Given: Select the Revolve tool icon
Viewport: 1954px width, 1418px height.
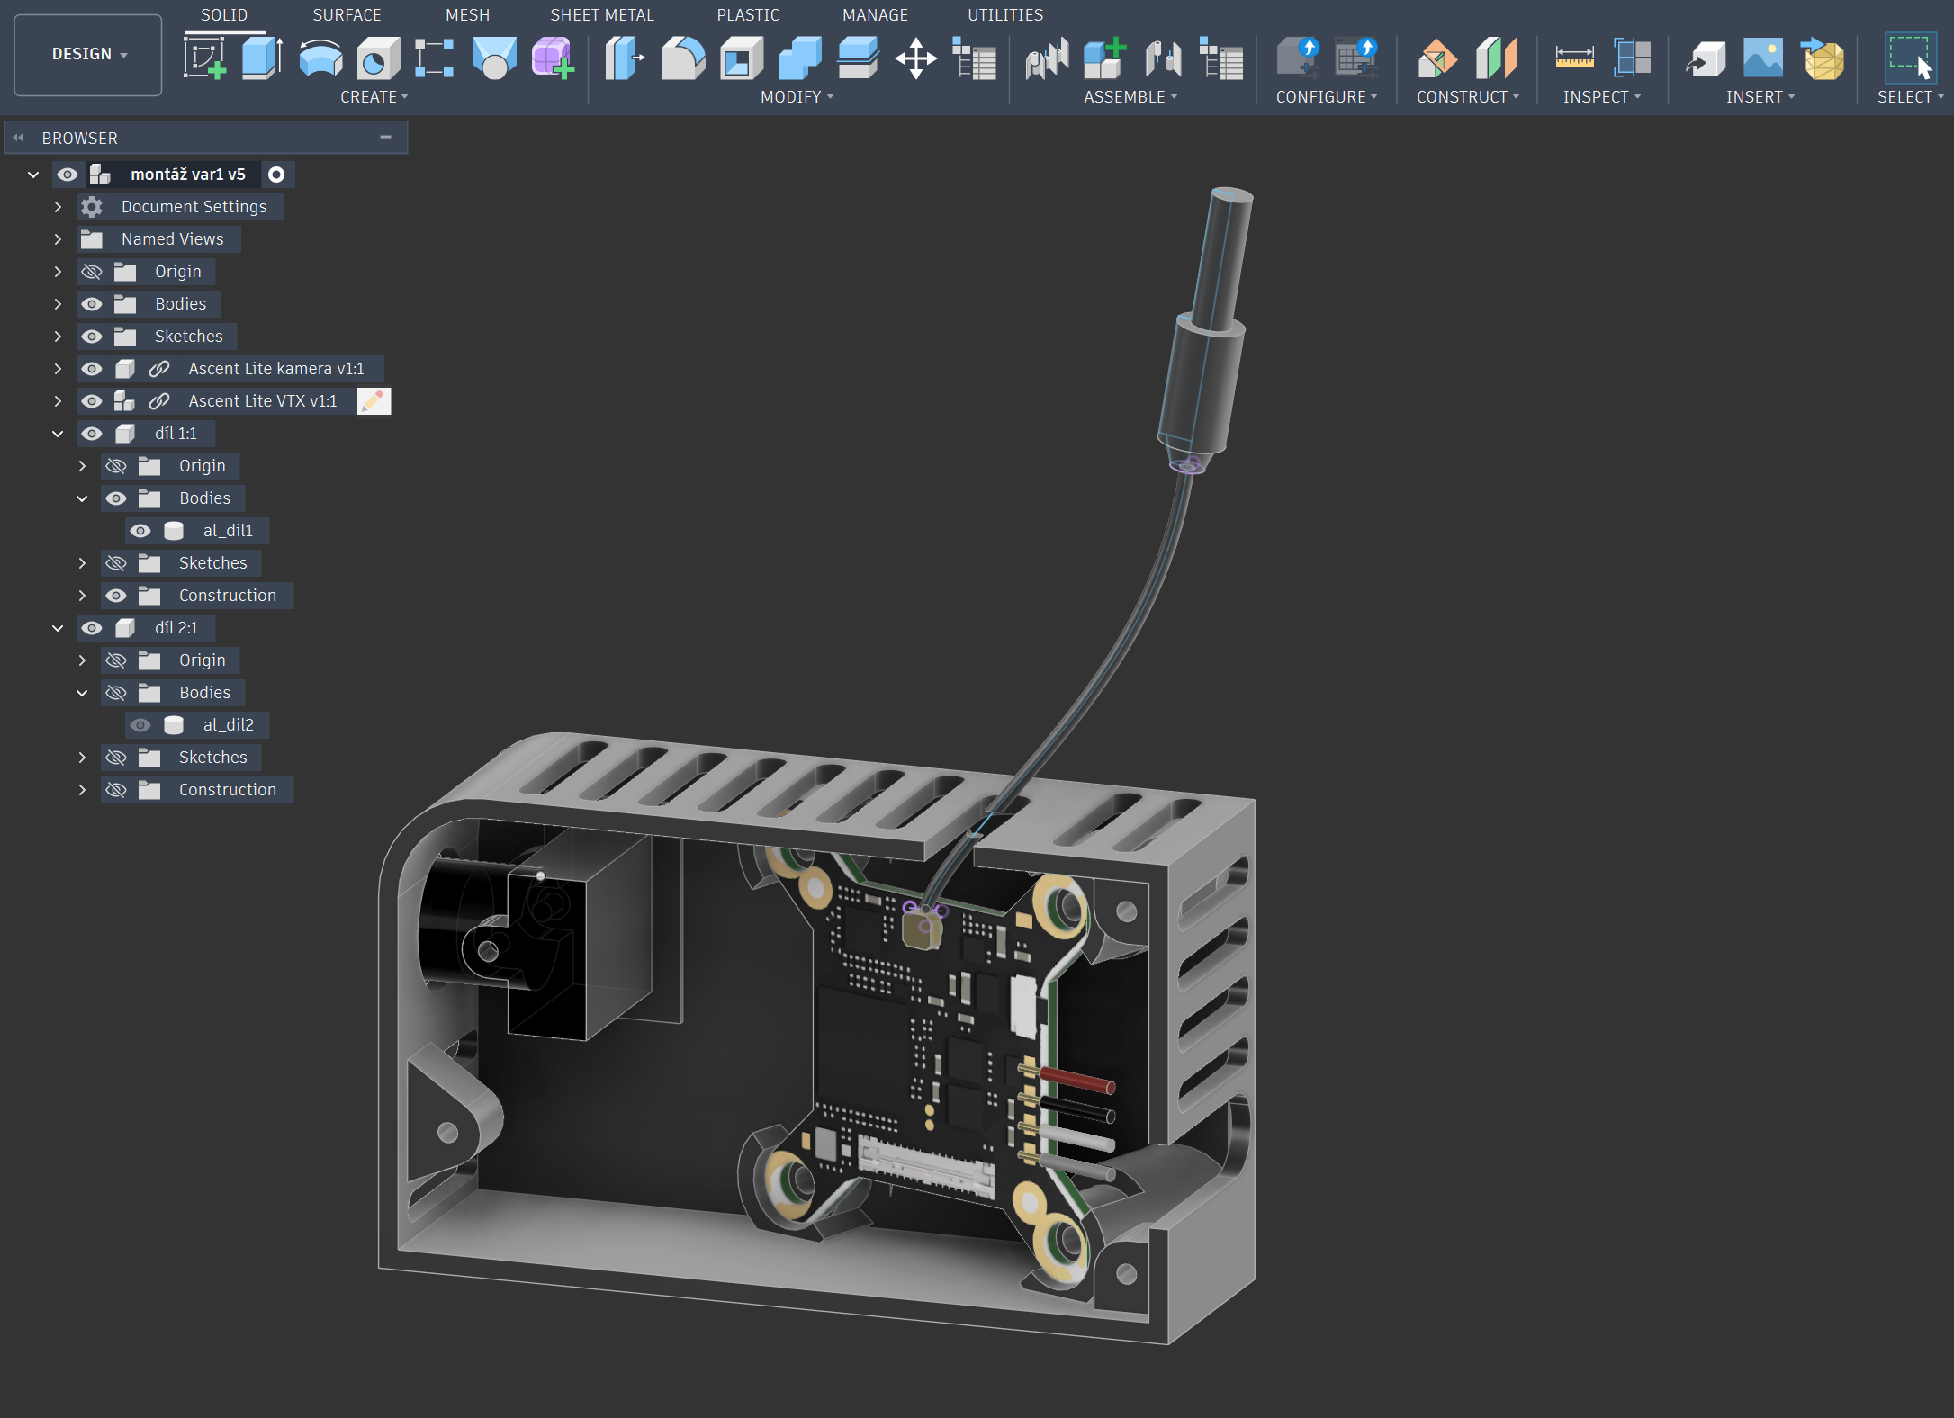Looking at the screenshot, I should tap(320, 58).
